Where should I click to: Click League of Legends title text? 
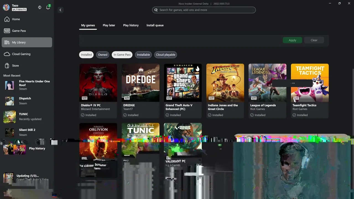(263, 105)
